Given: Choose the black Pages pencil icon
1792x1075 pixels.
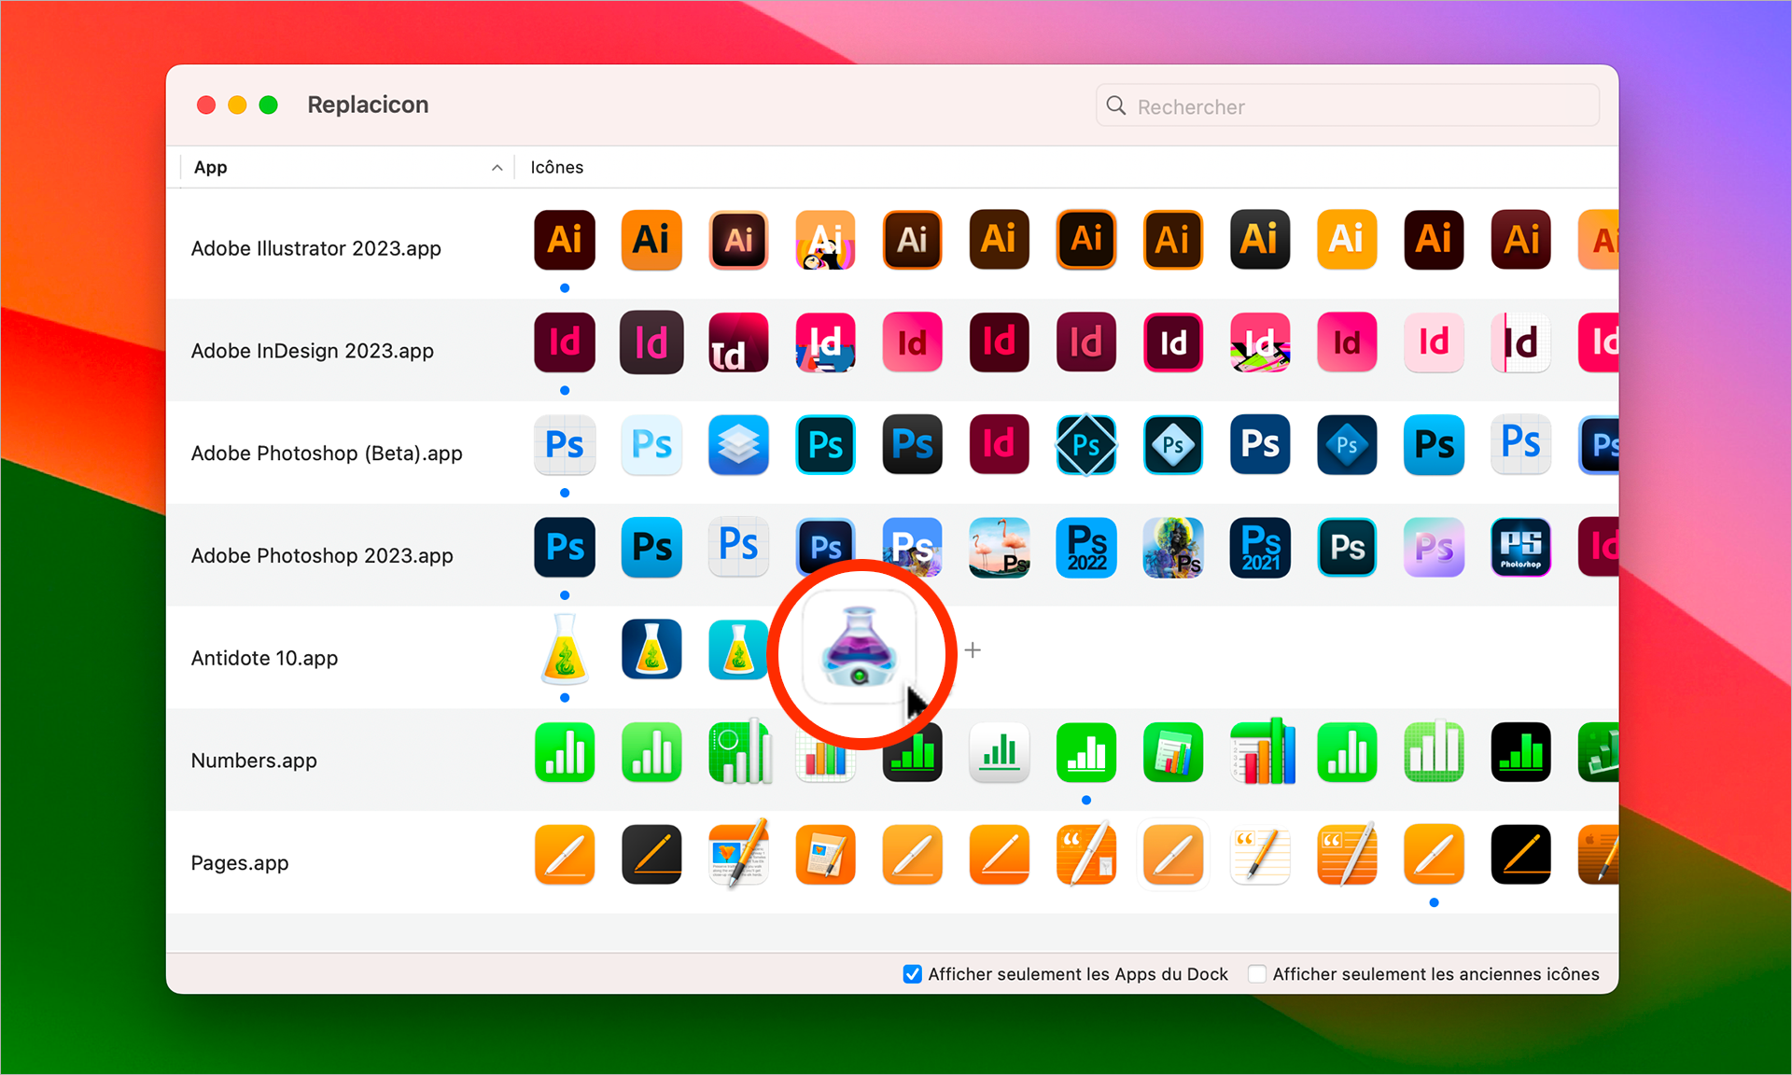Looking at the screenshot, I should point(1520,854).
